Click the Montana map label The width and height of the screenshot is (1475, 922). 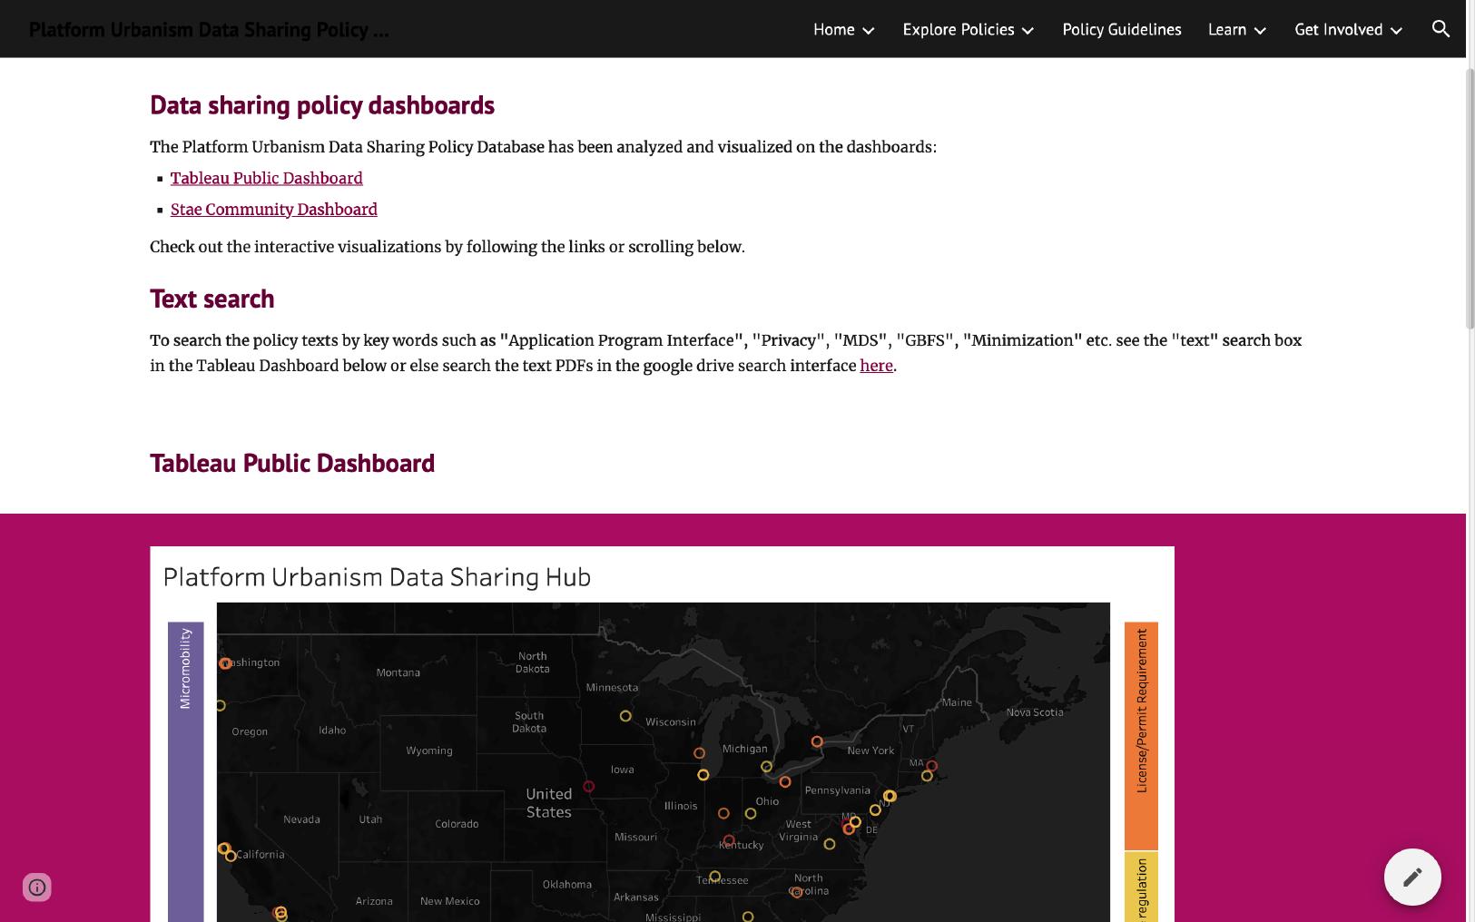click(398, 672)
